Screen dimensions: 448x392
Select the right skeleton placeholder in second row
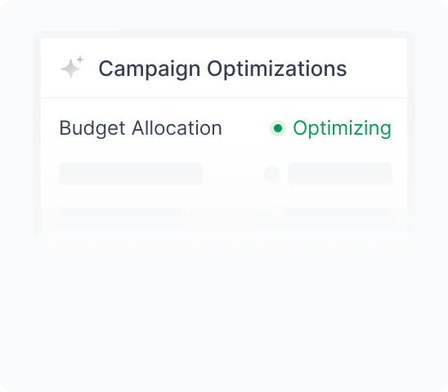point(340,174)
